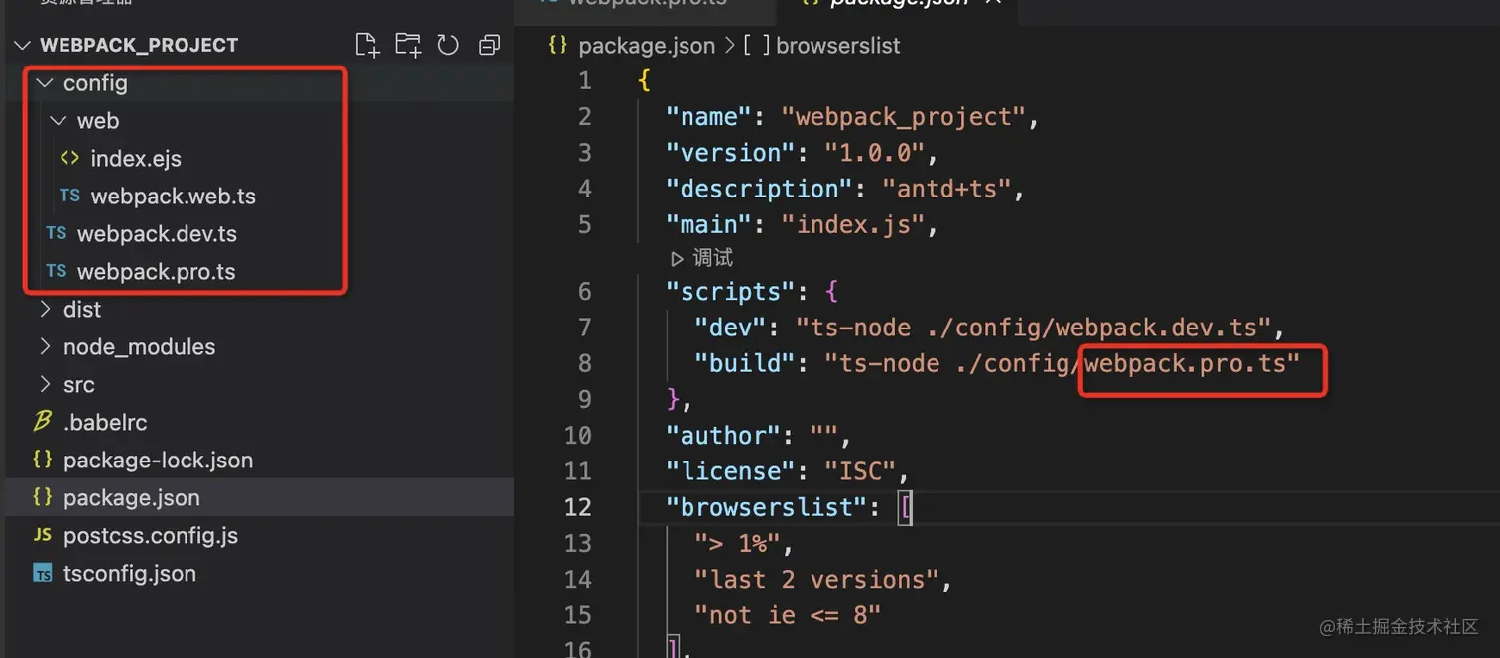Image resolution: width=1500 pixels, height=658 pixels.
Task: Open tsconfig.json file
Action: click(x=130, y=574)
